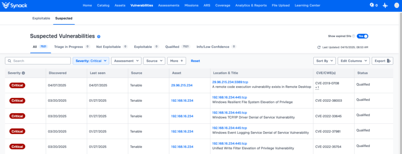This screenshot has height=154, width=402.
Task: Open the Sort By dropdown
Action: (324, 61)
